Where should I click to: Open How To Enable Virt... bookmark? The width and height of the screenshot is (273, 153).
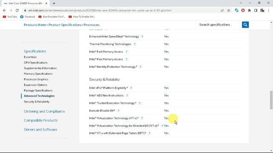tap(82, 17)
